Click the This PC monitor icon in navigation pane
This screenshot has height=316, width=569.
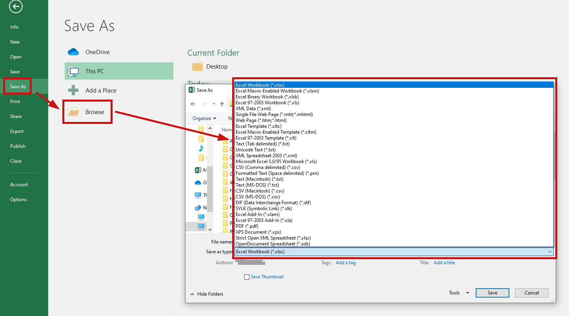(198, 195)
